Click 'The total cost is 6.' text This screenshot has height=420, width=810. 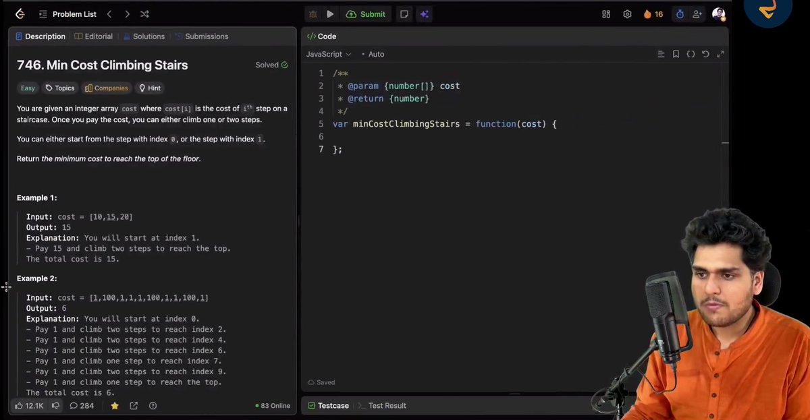click(x=70, y=392)
